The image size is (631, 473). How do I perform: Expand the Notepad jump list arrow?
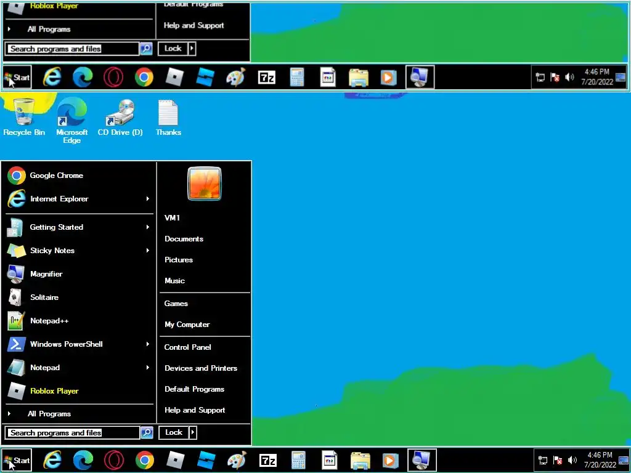coord(148,367)
